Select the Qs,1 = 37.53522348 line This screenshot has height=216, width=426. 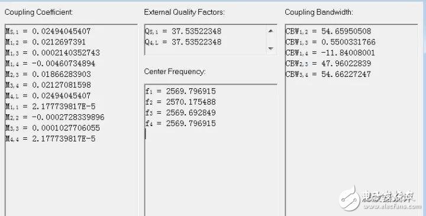click(183, 31)
